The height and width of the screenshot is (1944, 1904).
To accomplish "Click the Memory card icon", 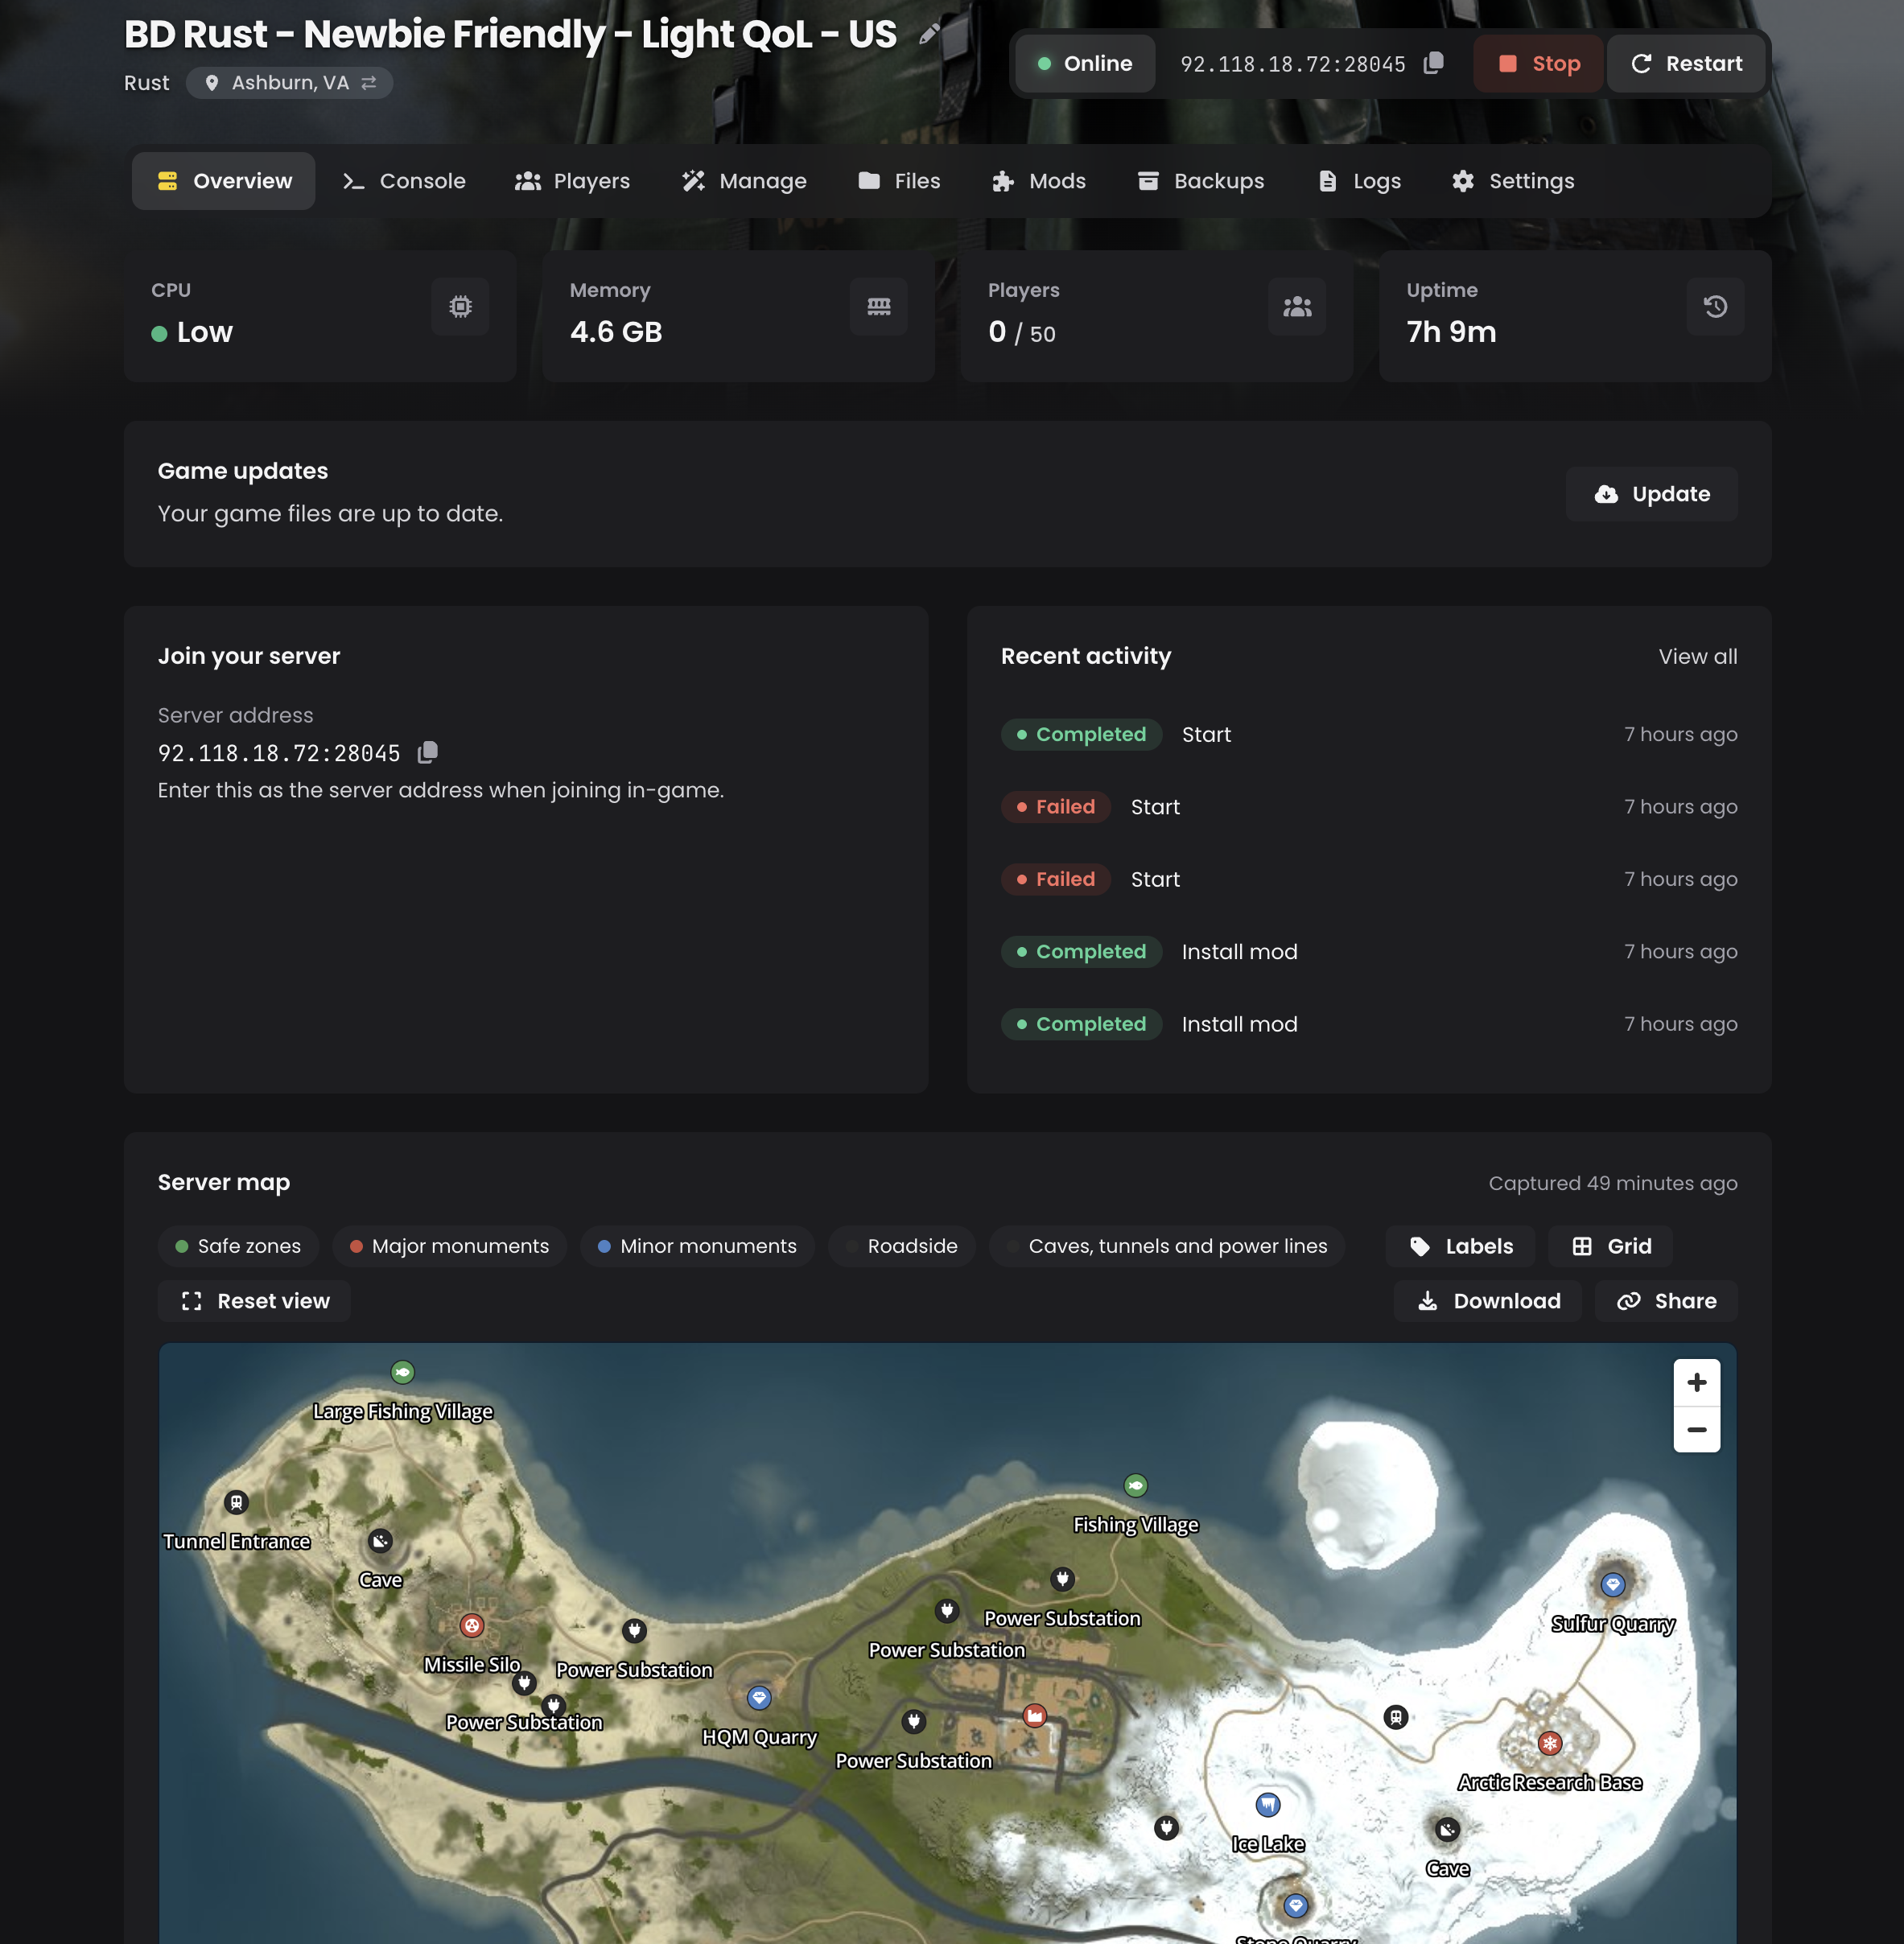I will 878,306.
